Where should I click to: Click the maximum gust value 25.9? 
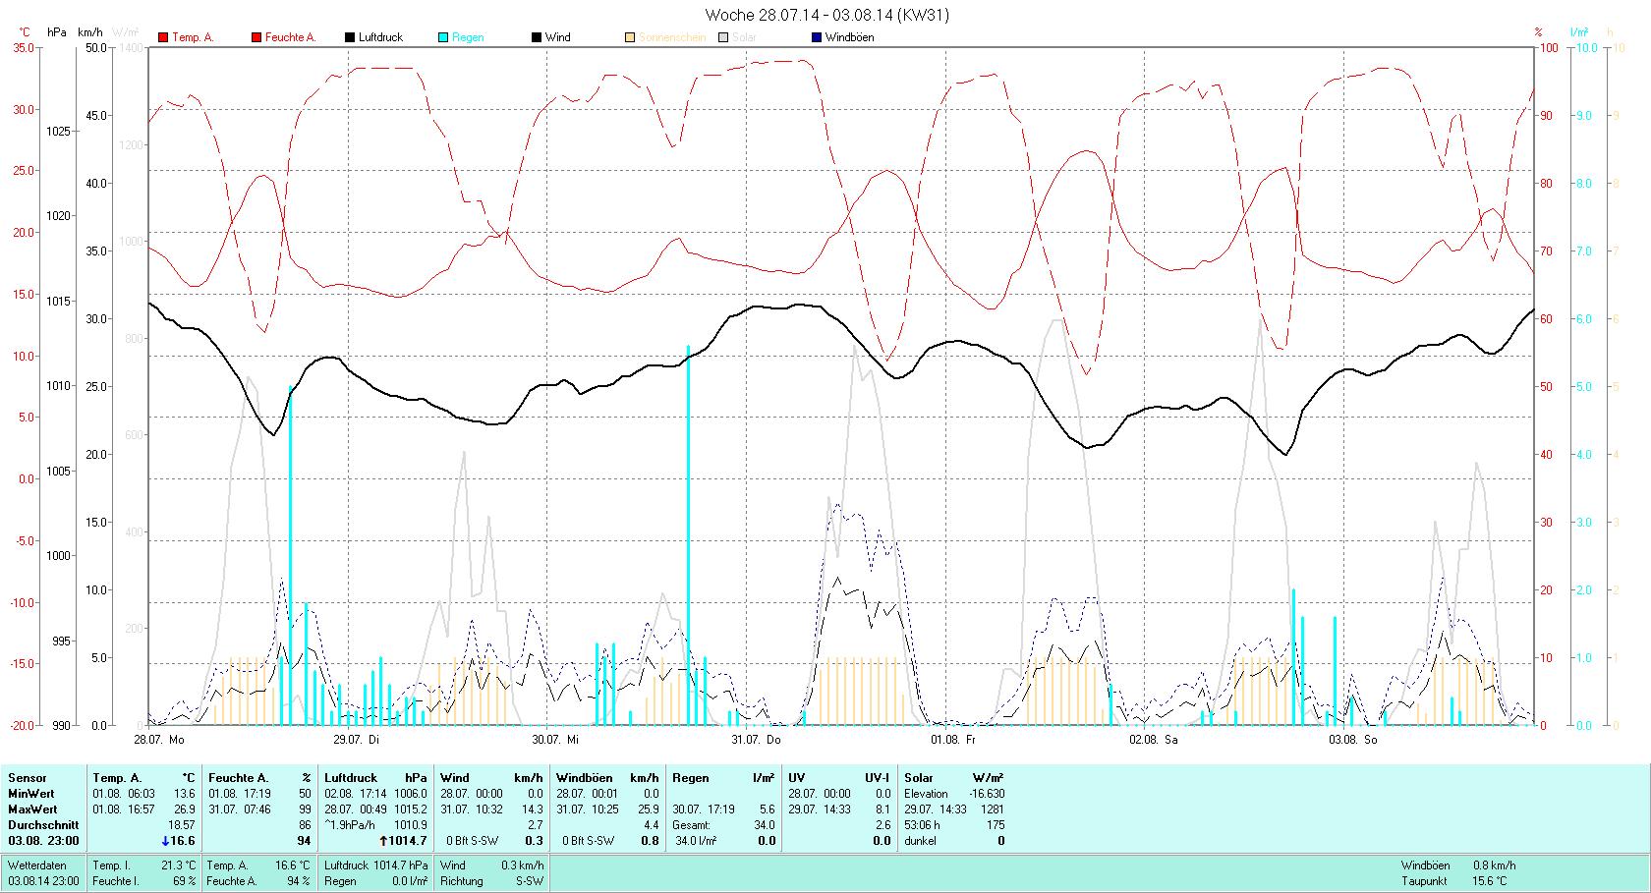[x=648, y=809]
